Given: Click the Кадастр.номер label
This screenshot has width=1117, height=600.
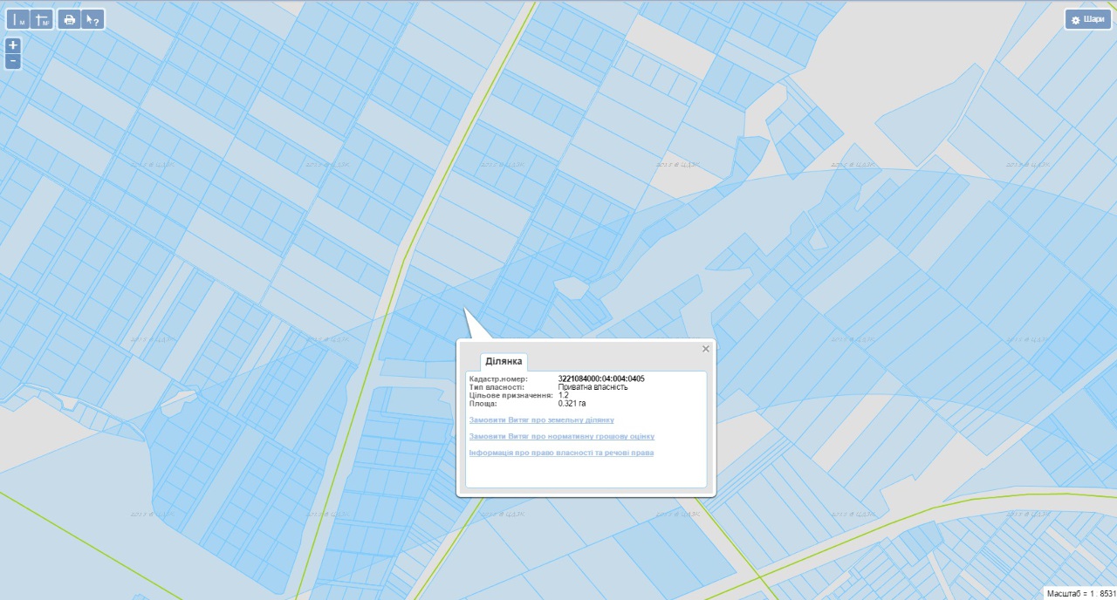Looking at the screenshot, I should pos(498,378).
